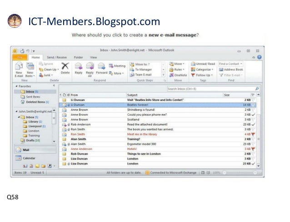Open the Filter E-mail dropdown
This screenshot has height=222, width=290.
[x=230, y=75]
